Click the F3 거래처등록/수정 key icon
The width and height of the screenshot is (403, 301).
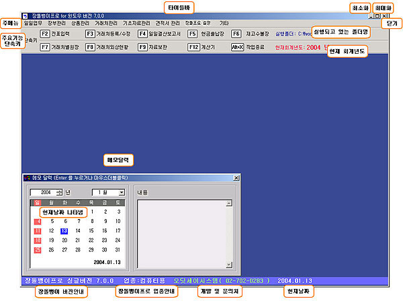[x=90, y=34]
